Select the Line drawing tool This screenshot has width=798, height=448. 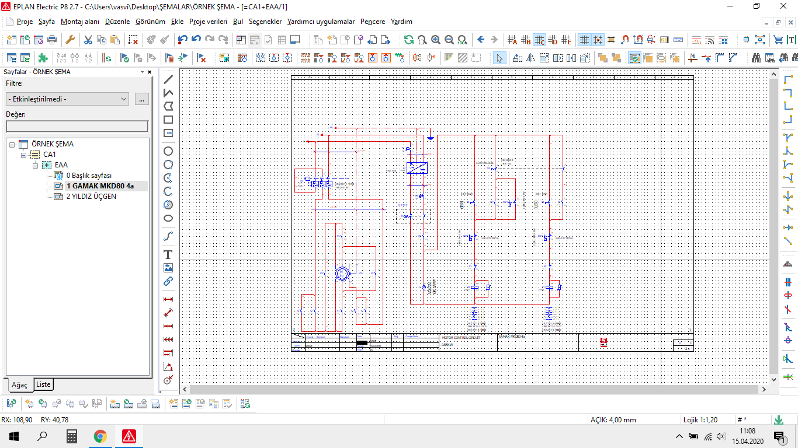click(168, 79)
